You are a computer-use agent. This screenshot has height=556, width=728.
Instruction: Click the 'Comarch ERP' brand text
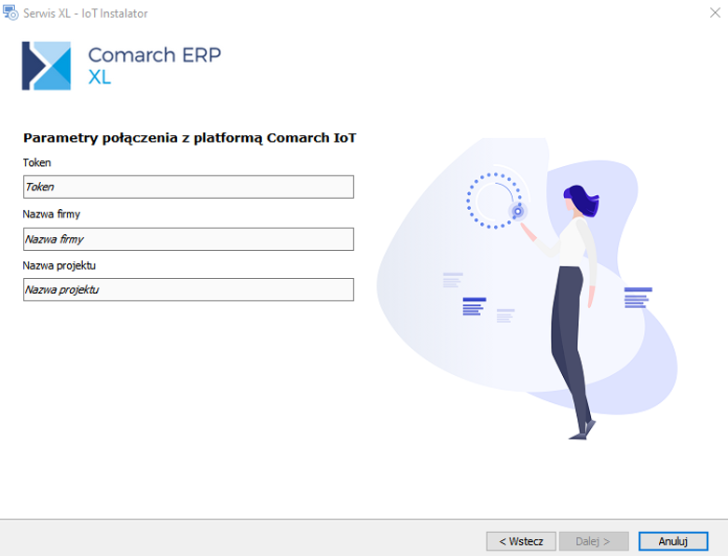pyautogui.click(x=155, y=55)
